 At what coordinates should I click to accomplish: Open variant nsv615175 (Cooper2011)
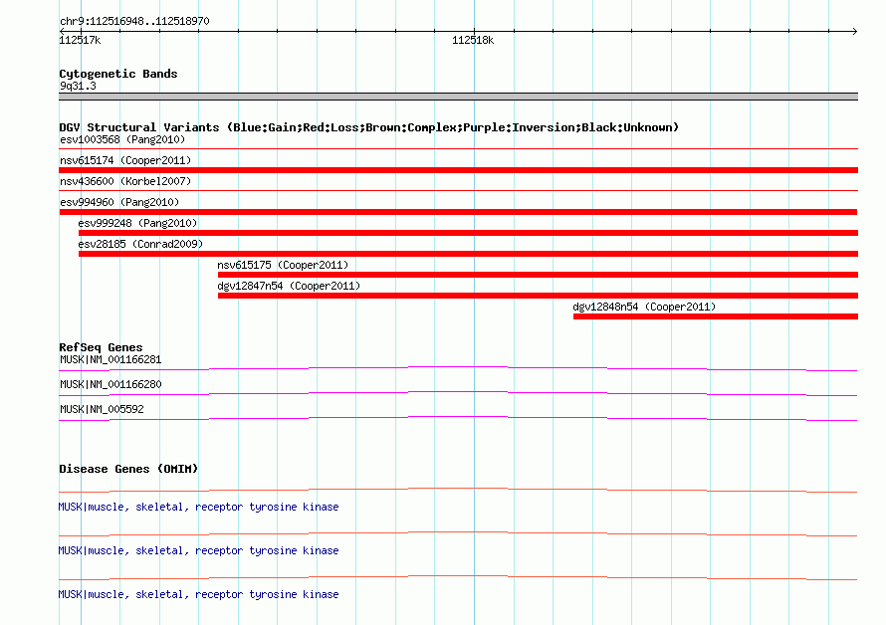tap(283, 265)
